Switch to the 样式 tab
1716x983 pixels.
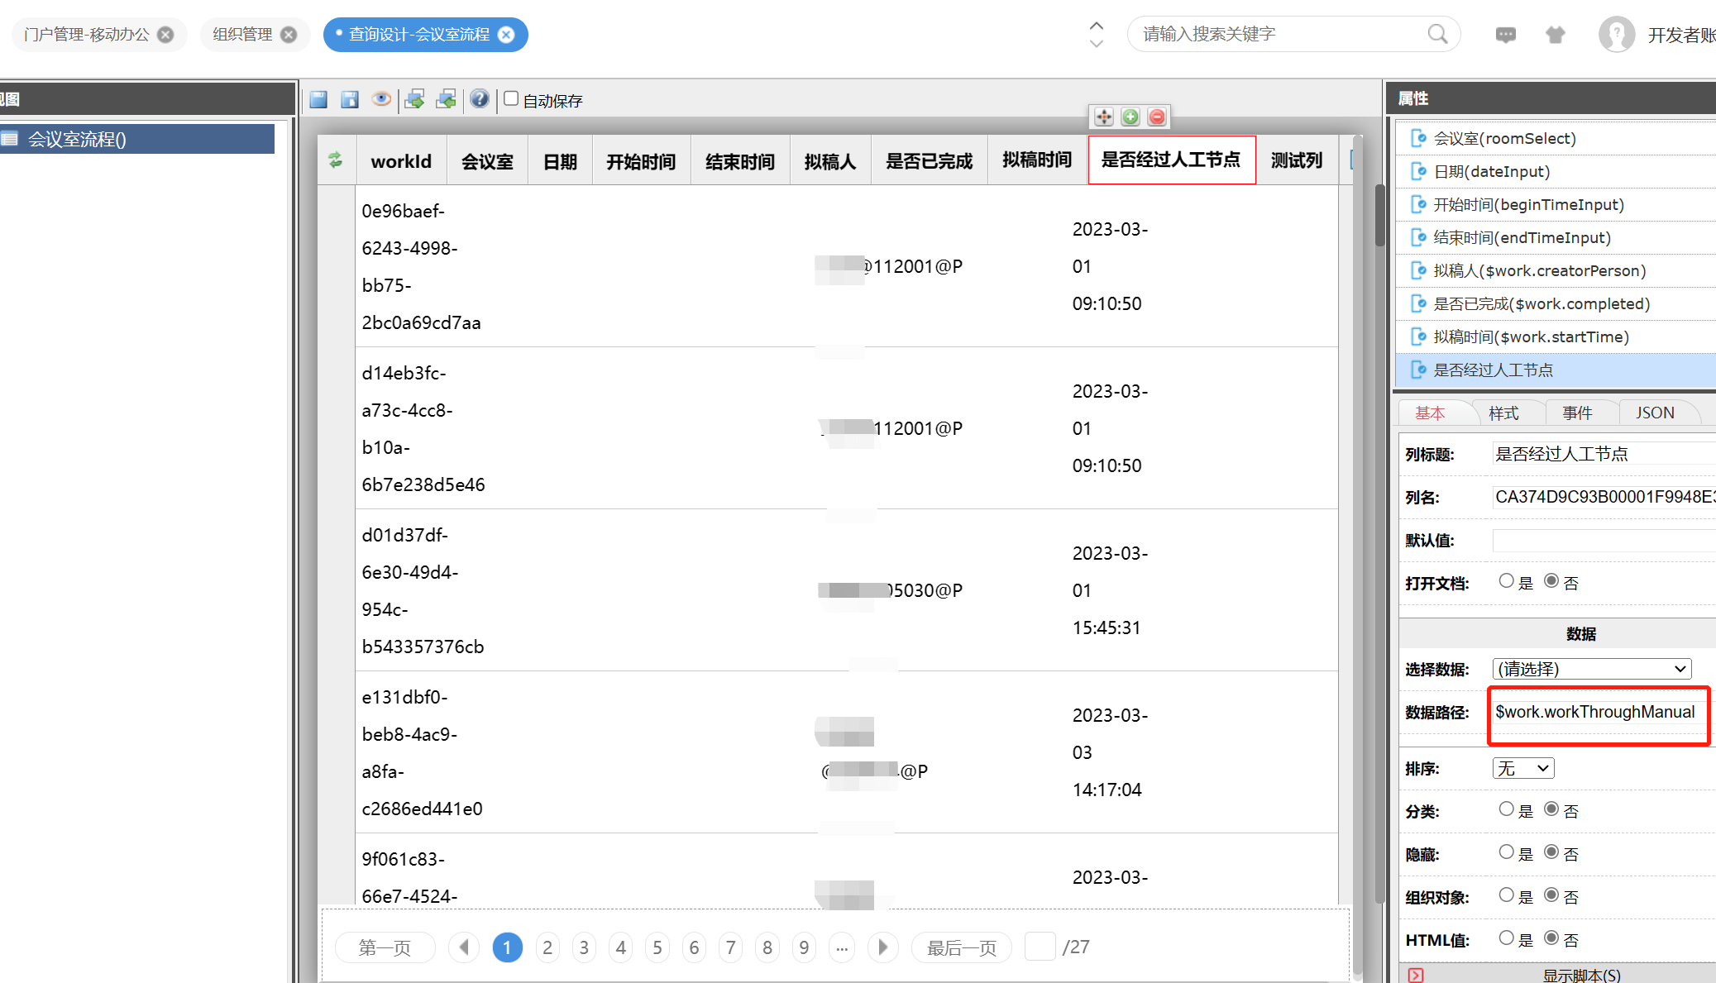pos(1503,413)
